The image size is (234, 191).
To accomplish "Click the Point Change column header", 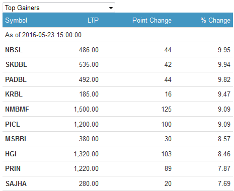I will click(152, 21).
